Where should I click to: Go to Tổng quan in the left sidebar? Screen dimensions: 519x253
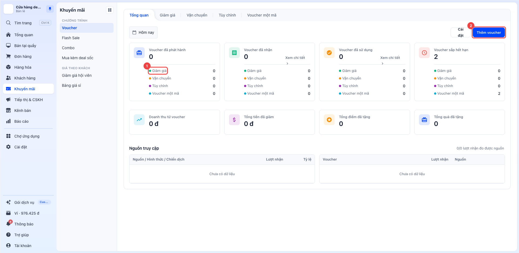(x=28, y=35)
